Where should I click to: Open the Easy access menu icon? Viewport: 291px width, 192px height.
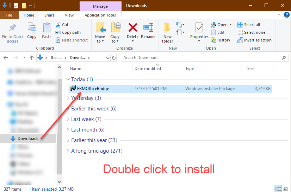point(180,32)
